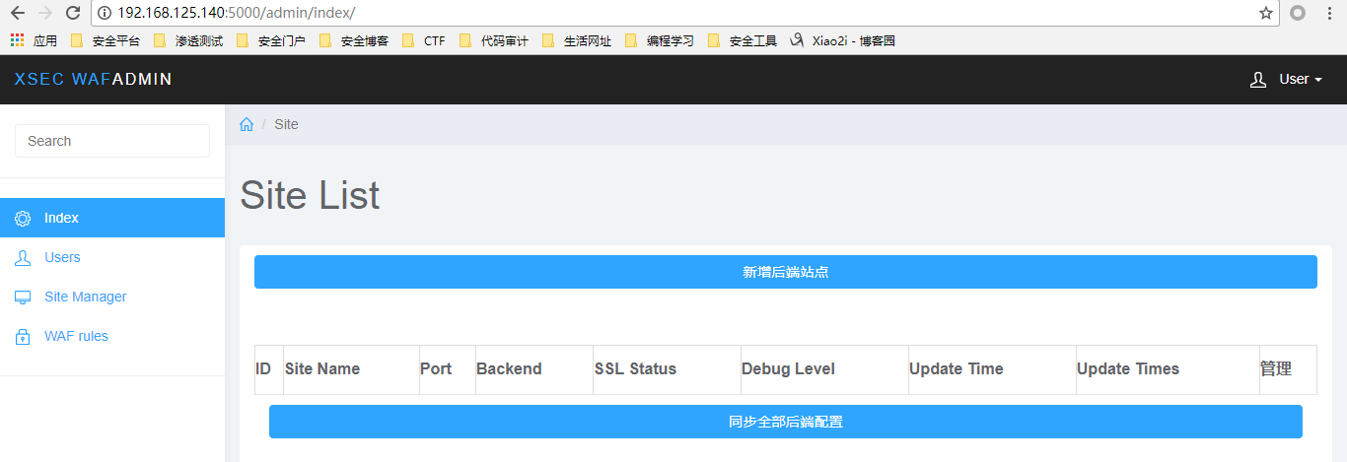Open Chrome menu three-dot icon
The width and height of the screenshot is (1347, 462).
click(x=1328, y=13)
